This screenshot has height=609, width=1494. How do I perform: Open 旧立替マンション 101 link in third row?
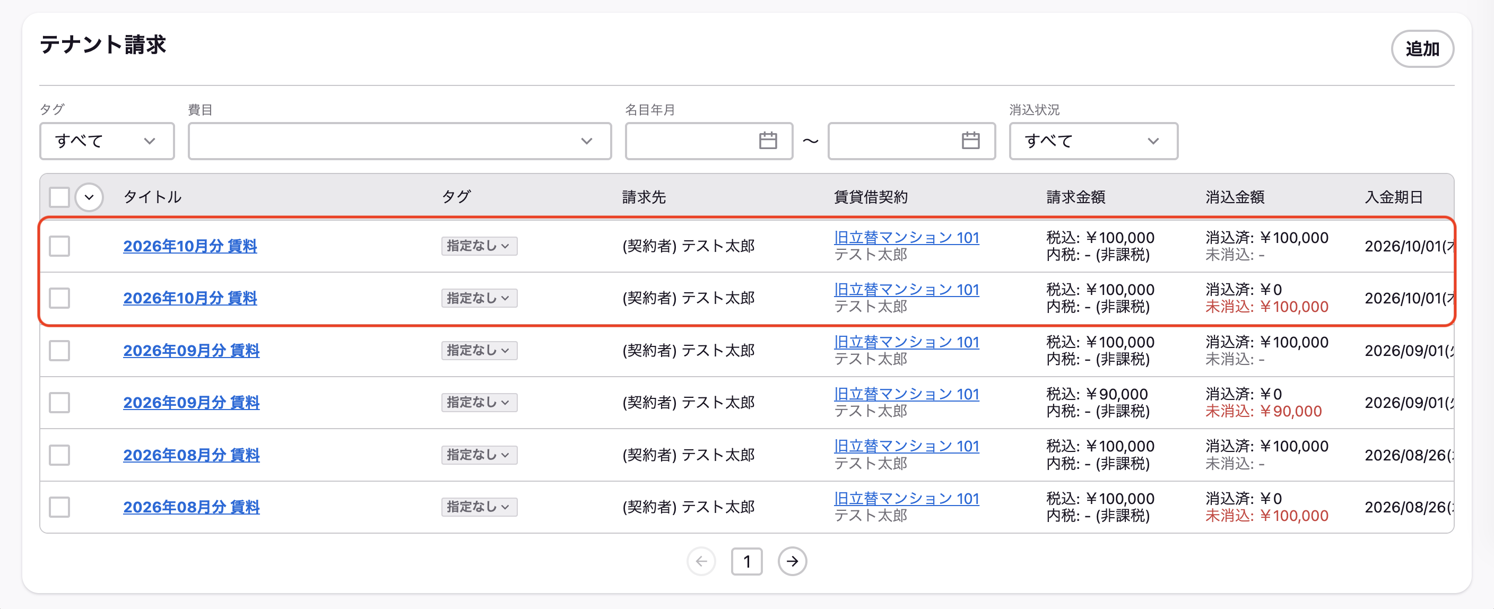[906, 342]
